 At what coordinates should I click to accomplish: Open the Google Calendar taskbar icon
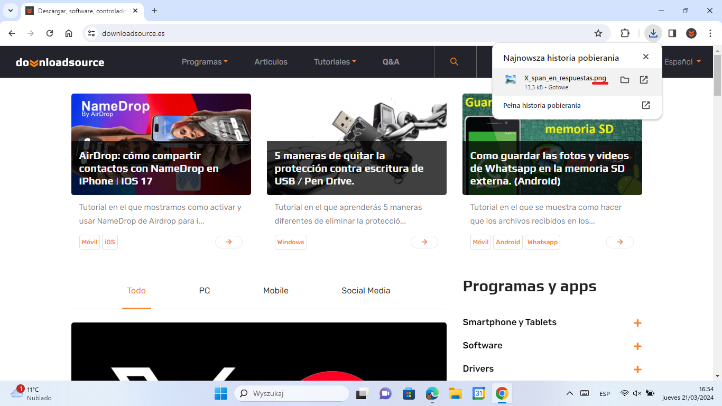click(479, 394)
